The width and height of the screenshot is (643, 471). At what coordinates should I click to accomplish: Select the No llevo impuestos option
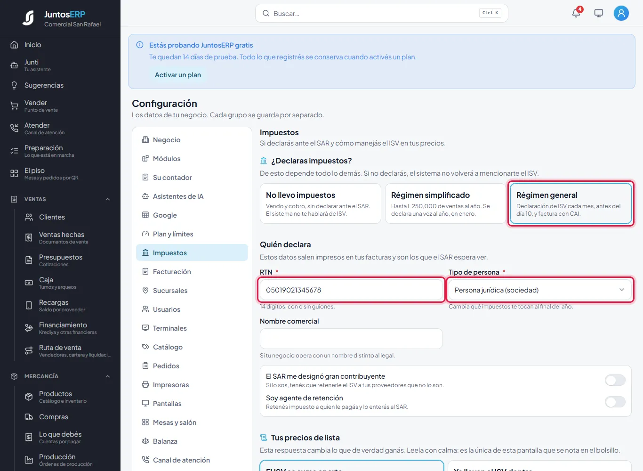tap(321, 203)
